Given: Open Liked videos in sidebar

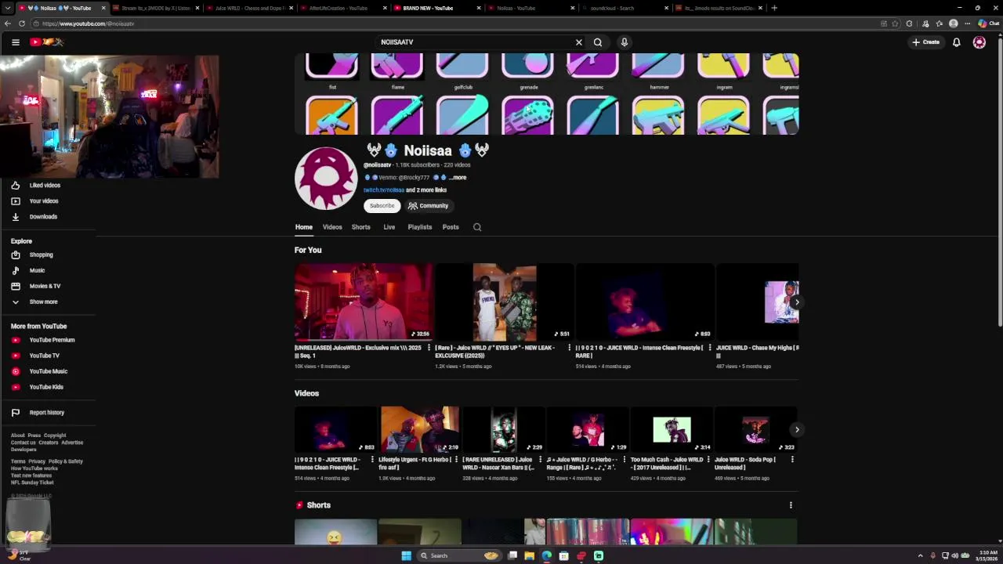Looking at the screenshot, I should 45,186.
